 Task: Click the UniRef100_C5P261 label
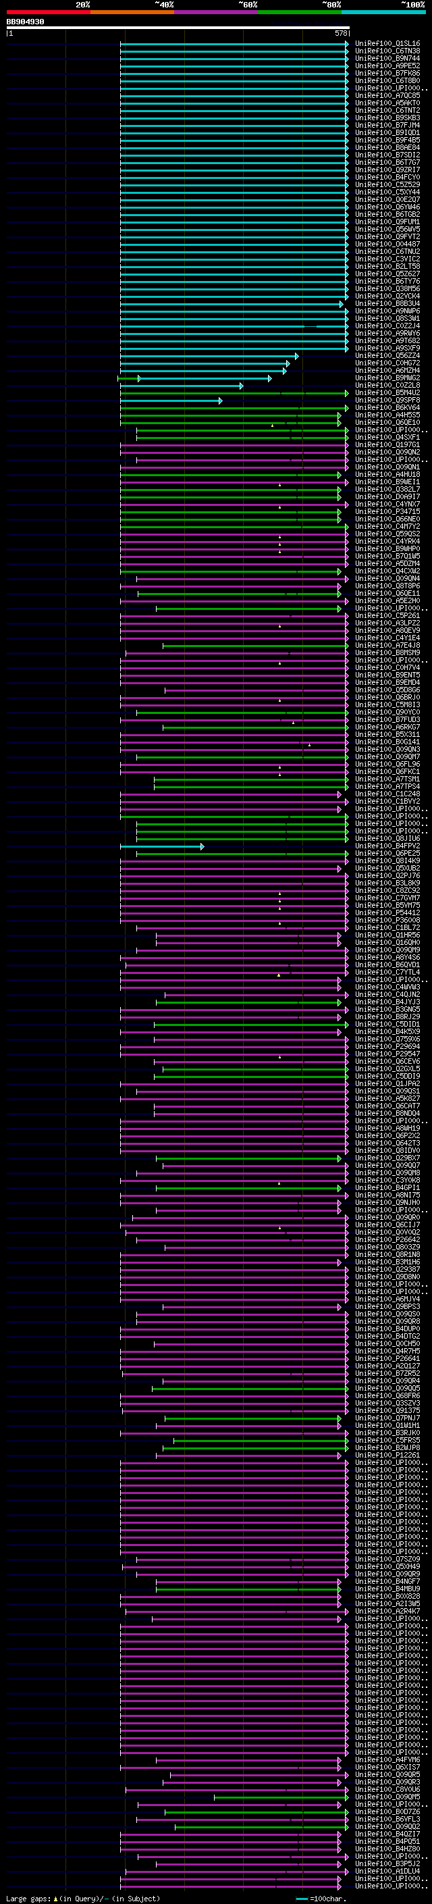(x=387, y=616)
